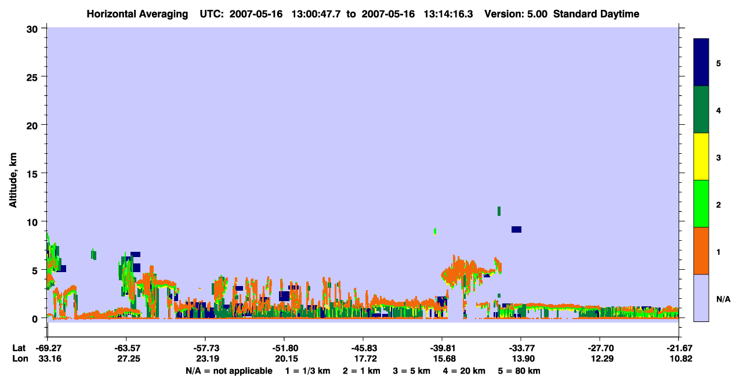Image resolution: width=754 pixels, height=387 pixels.
Task: Click the dark green colorbar segment labeled 4
Action: pyautogui.click(x=701, y=110)
